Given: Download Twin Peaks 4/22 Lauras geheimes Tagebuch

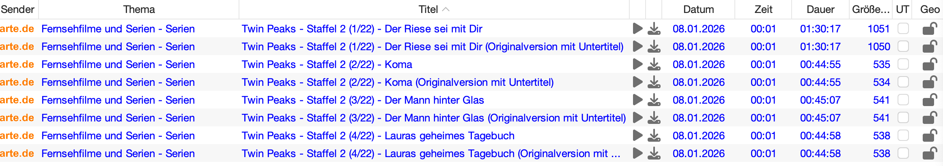Looking at the screenshot, I should (654, 136).
